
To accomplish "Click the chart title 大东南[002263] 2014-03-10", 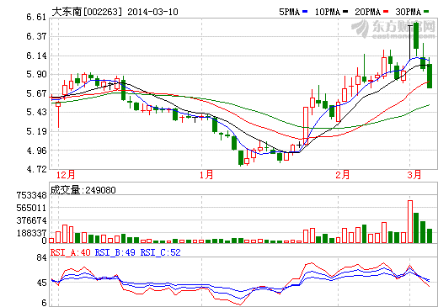I will click(x=115, y=12).
